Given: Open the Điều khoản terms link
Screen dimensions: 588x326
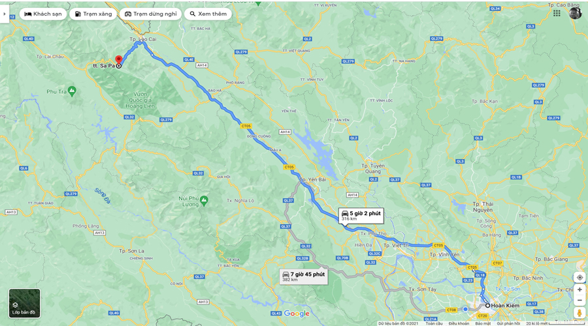Looking at the screenshot, I should pyautogui.click(x=458, y=323).
